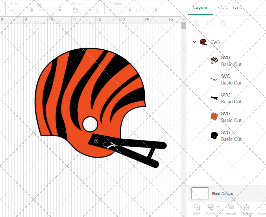This screenshot has width=266, height=217.
Task: Click the Flatten icon
Action: pyautogui.click(x=246, y=207)
